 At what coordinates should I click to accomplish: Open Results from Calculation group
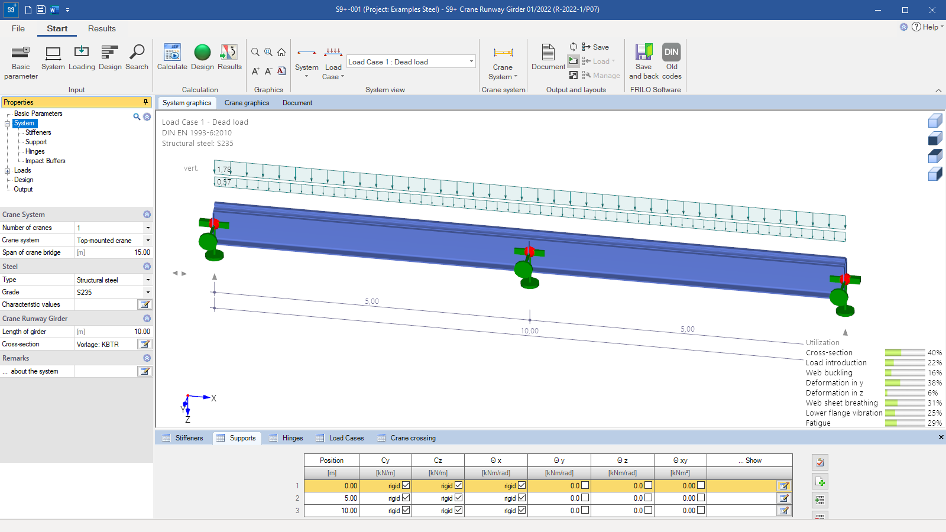pyautogui.click(x=229, y=58)
